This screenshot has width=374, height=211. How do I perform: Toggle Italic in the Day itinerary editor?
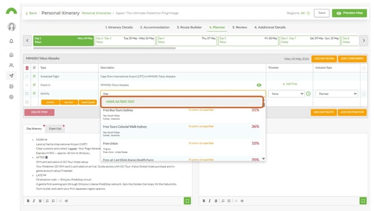coord(34,201)
